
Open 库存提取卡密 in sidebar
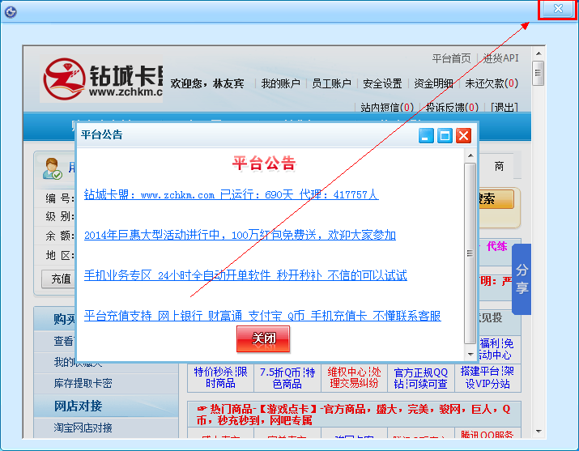[x=83, y=384]
